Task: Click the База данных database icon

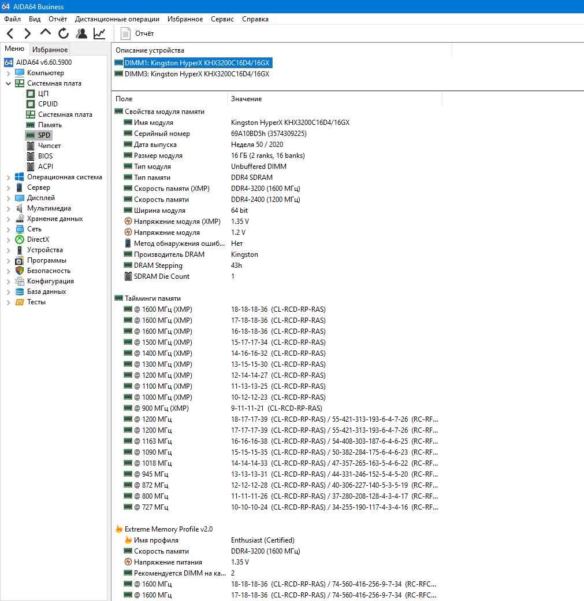Action: [20, 292]
